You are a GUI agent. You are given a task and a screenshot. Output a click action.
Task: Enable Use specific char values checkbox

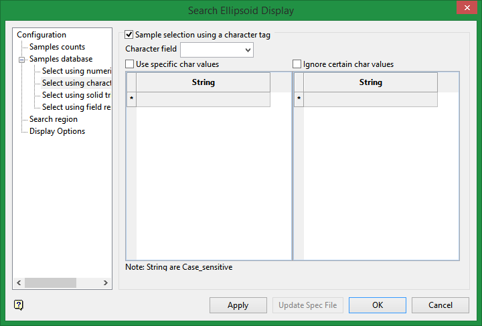click(x=130, y=64)
